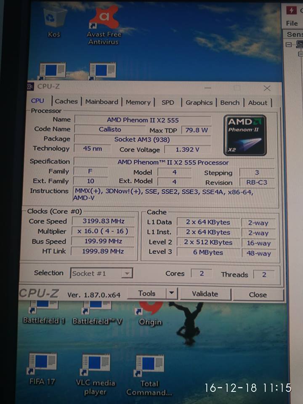Select the desktop shortcut below Koš
Image resolution: width=303 pixels, height=404 pixels.
(52, 71)
